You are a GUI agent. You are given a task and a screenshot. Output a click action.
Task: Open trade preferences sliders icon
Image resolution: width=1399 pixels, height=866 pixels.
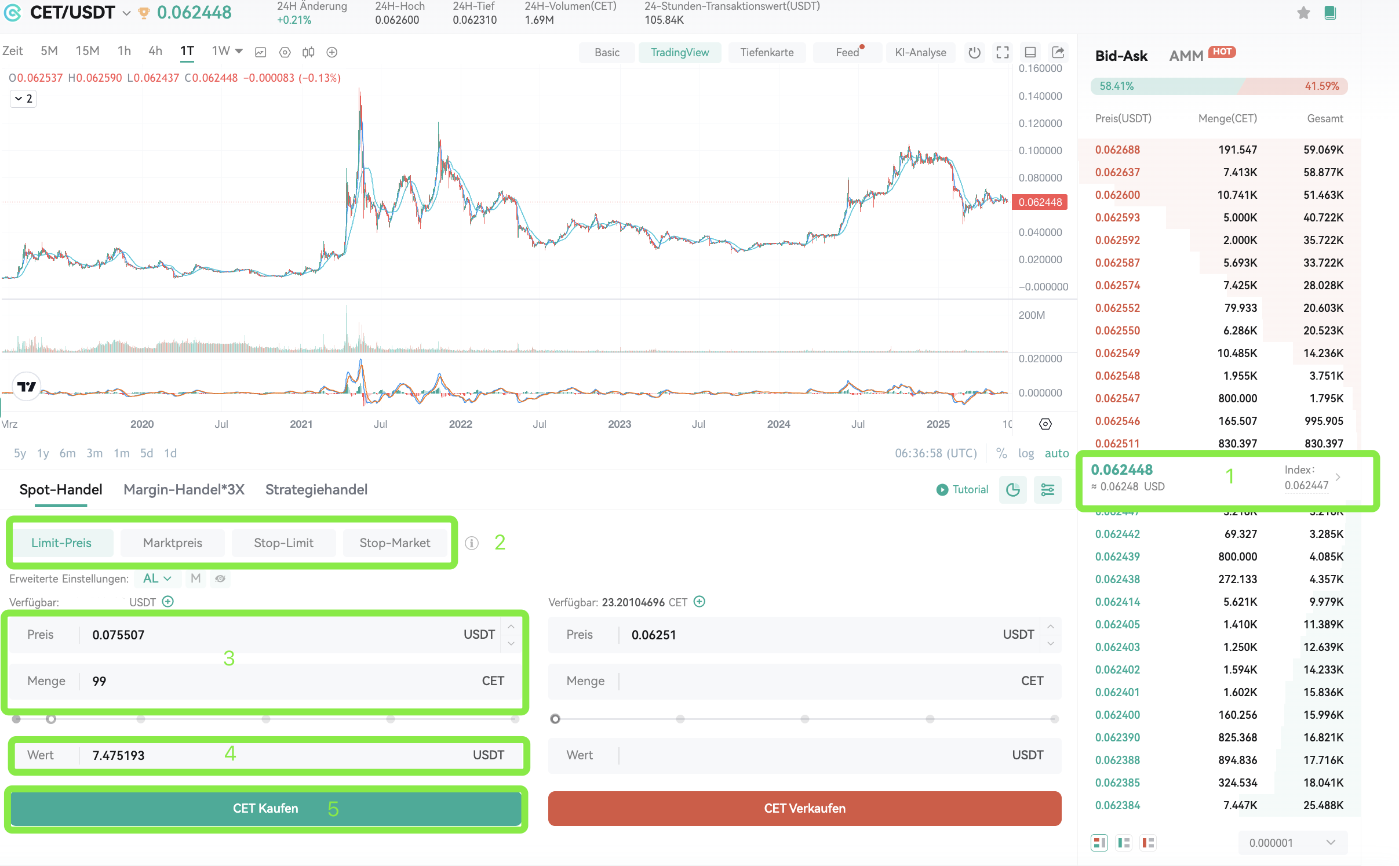[x=1048, y=490]
